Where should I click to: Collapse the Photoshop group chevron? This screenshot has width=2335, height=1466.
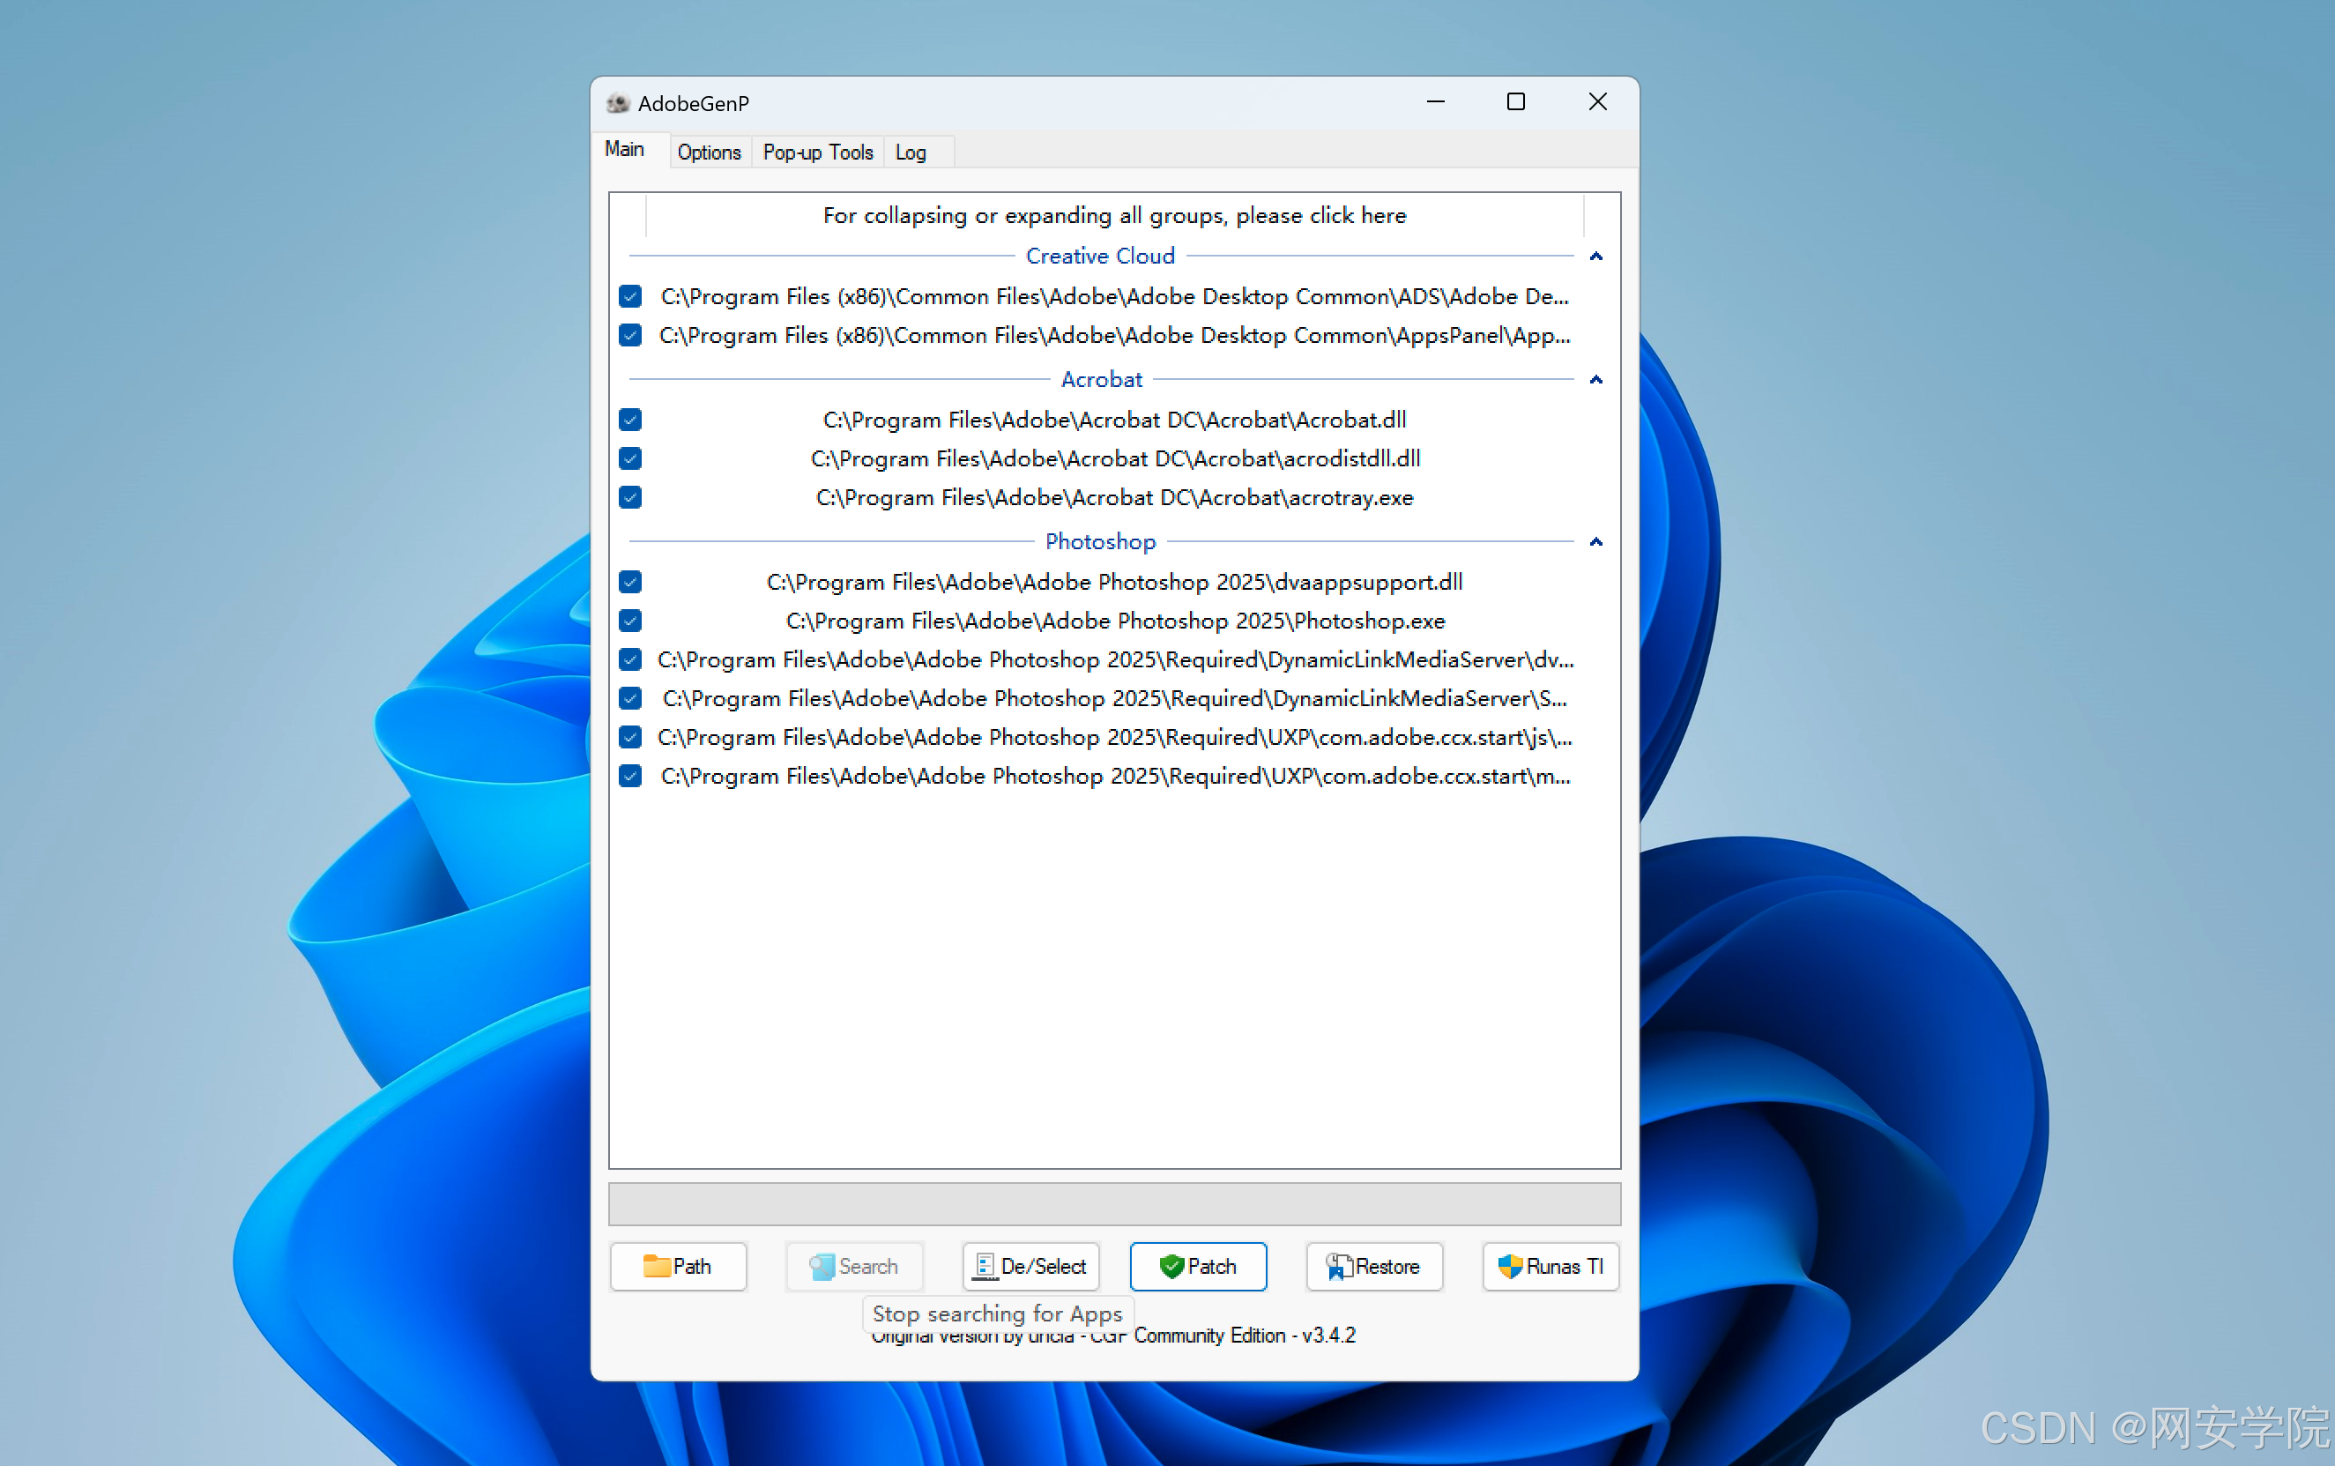[1595, 541]
